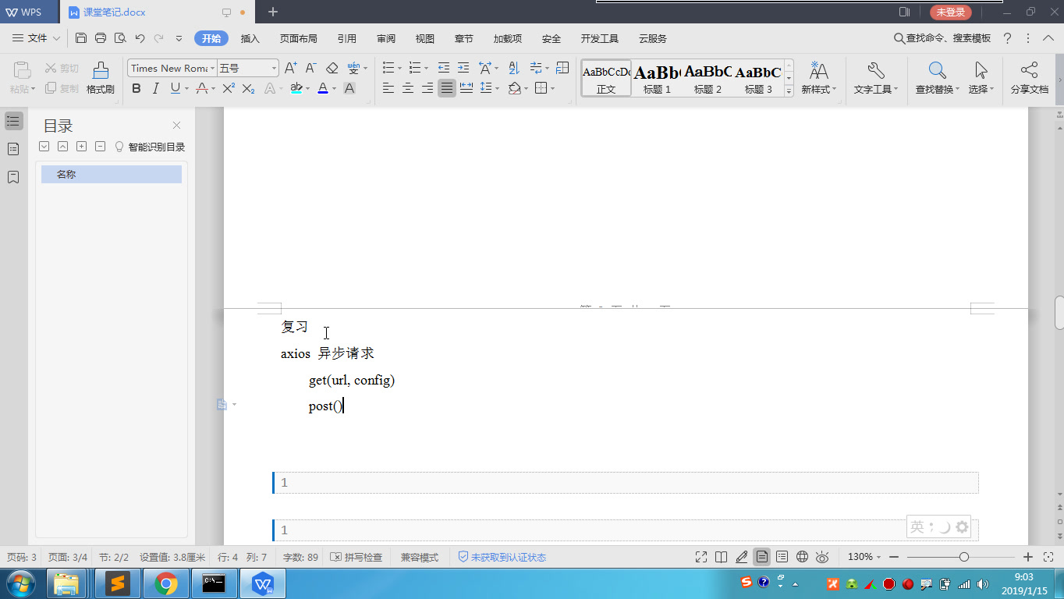The width and height of the screenshot is (1064, 599).
Task: Toggle page view button in status bar
Action: (762, 557)
